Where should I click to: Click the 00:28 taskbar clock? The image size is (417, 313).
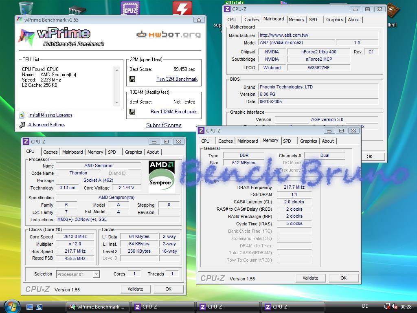click(x=406, y=306)
